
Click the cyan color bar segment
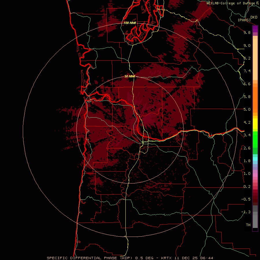(x=255, y=159)
